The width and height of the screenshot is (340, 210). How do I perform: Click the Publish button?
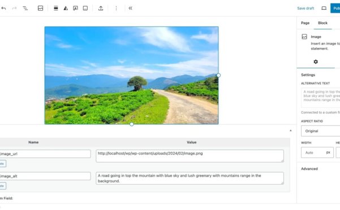click(x=335, y=8)
